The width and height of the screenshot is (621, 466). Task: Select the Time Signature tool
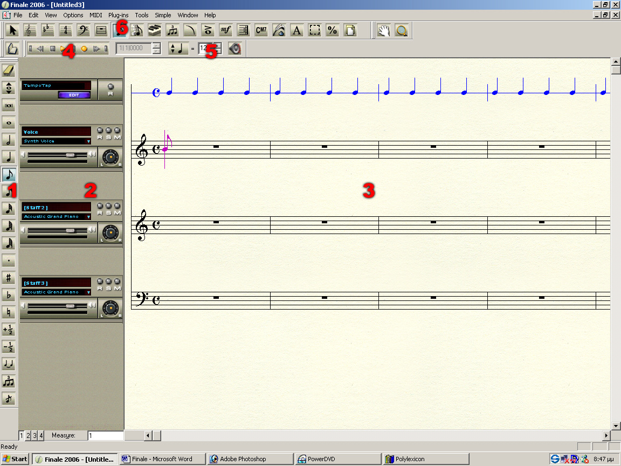(65, 31)
